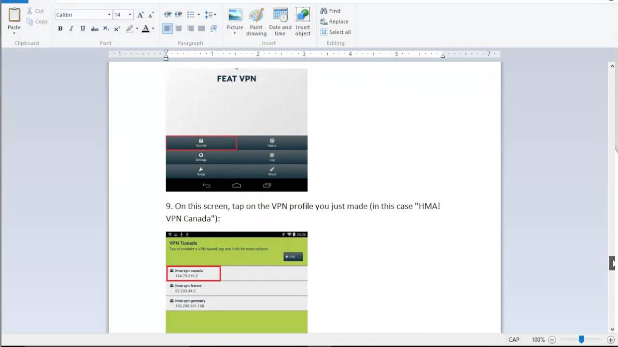Open paragraph settings dialog icon

[213, 28]
